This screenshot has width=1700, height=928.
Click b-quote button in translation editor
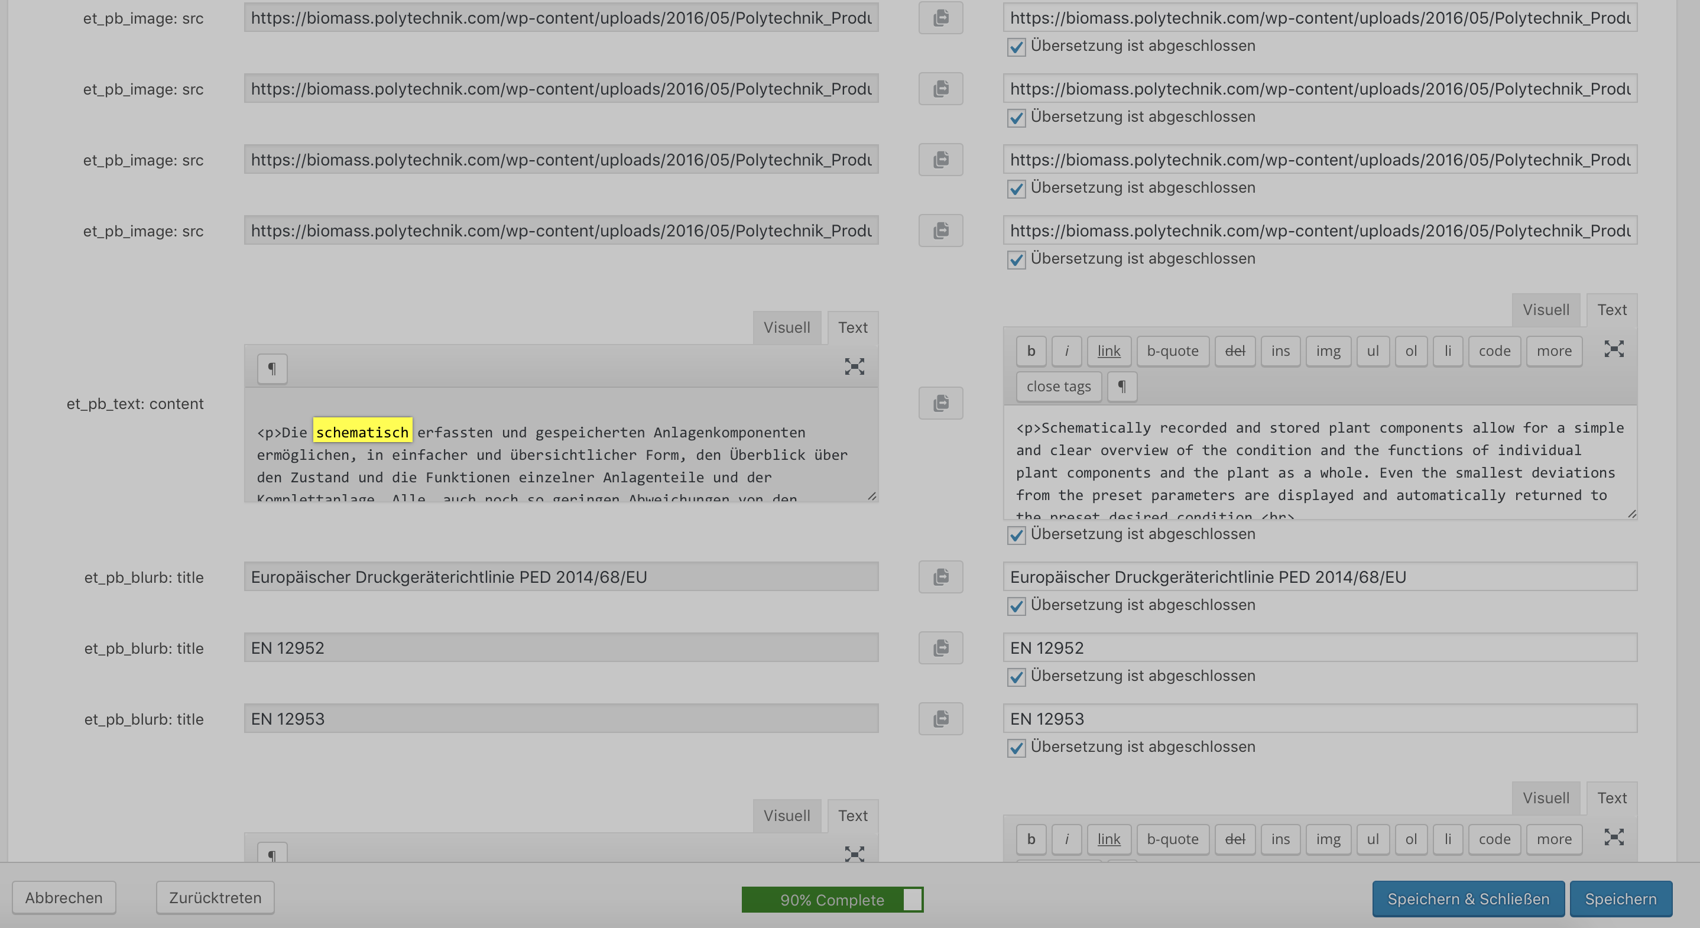1173,351
